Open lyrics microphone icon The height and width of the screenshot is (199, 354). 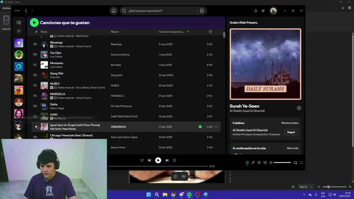pos(253,163)
